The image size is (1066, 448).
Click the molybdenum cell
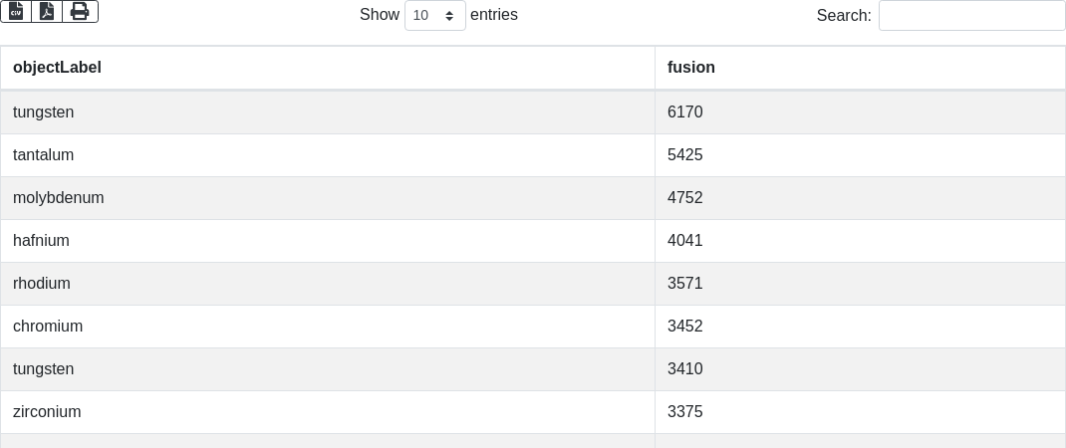(x=59, y=198)
